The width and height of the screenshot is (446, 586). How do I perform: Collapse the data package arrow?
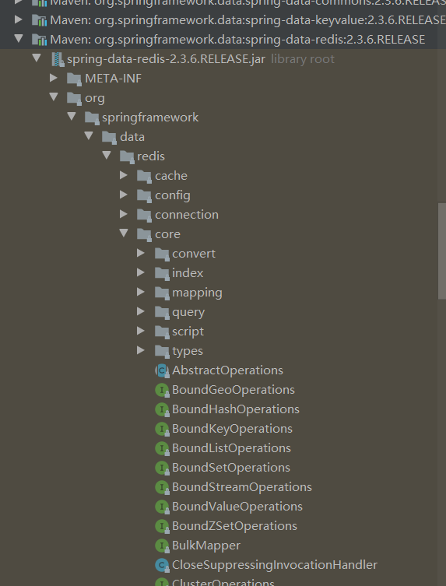(89, 136)
